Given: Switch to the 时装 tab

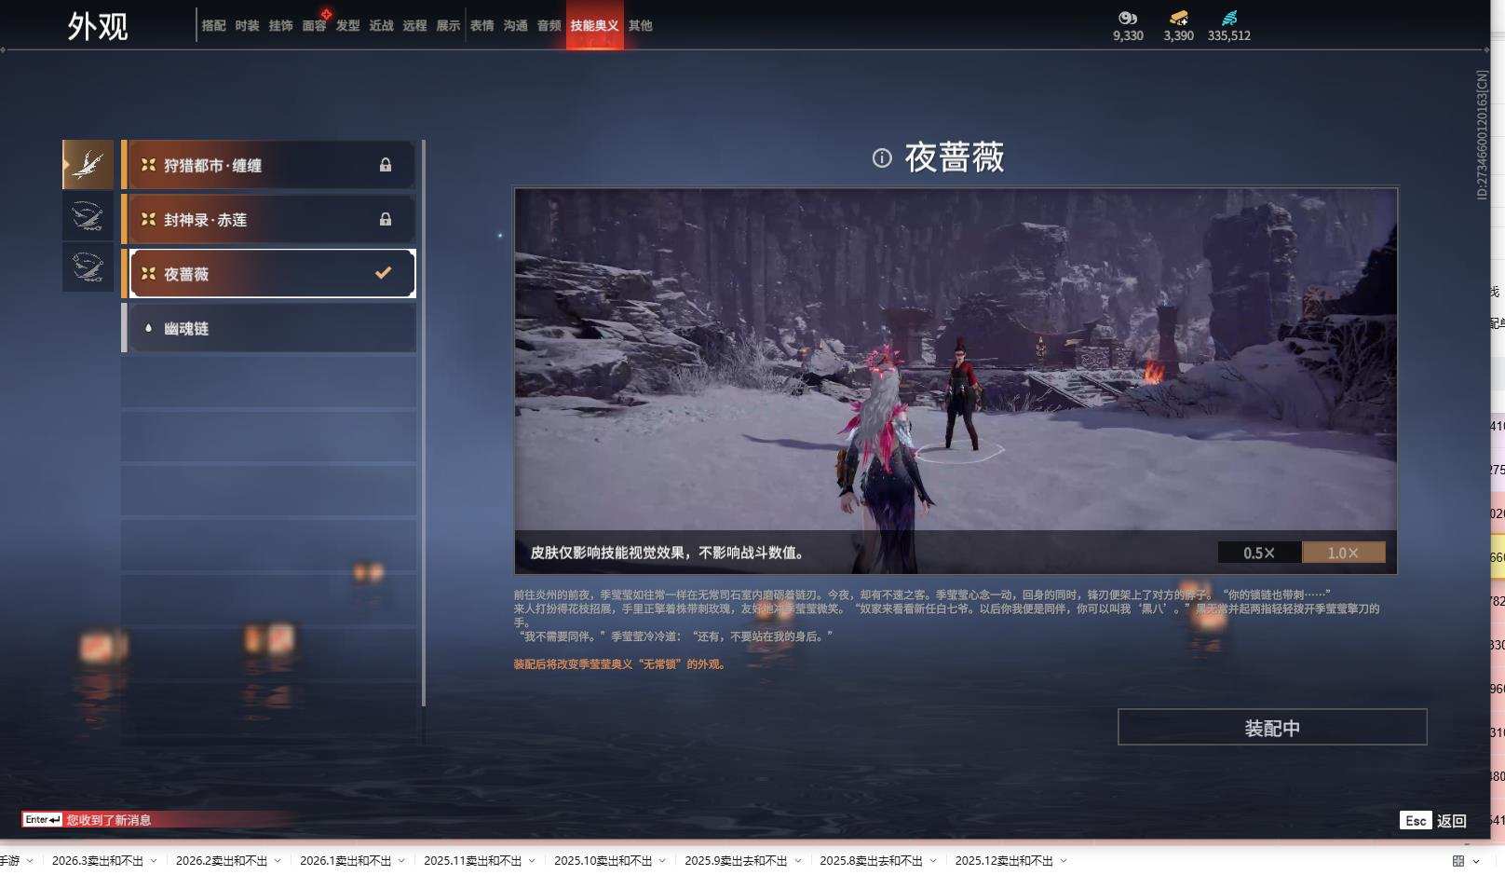Looking at the screenshot, I should click(249, 26).
